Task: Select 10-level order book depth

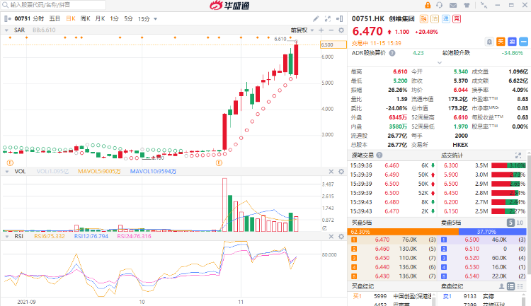Action: coord(520,223)
